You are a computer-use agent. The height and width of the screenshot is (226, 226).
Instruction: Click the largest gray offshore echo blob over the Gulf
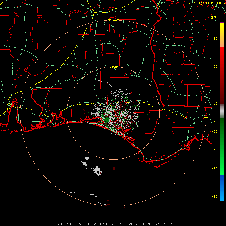(x=98, y=171)
